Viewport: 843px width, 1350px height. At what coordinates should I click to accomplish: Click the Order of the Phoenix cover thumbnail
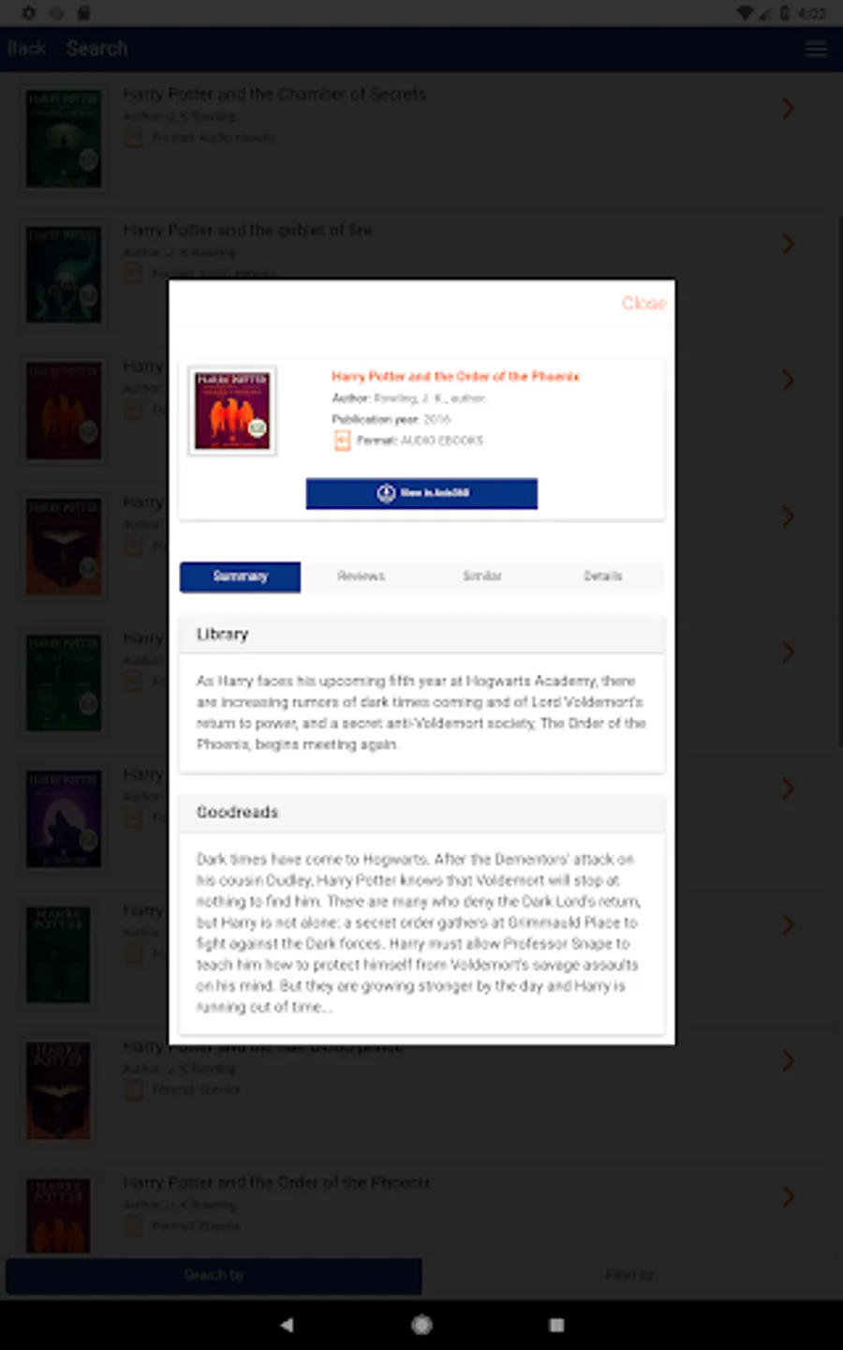232,411
